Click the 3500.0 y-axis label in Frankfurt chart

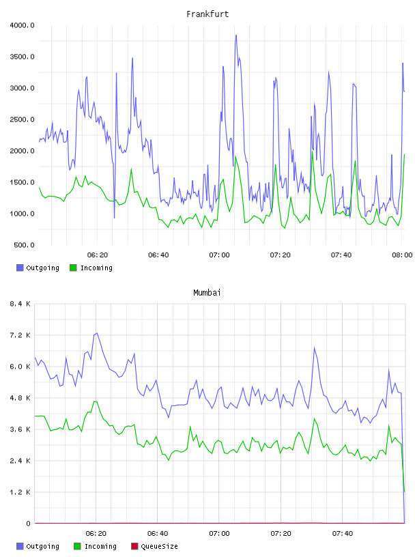[x=22, y=57]
